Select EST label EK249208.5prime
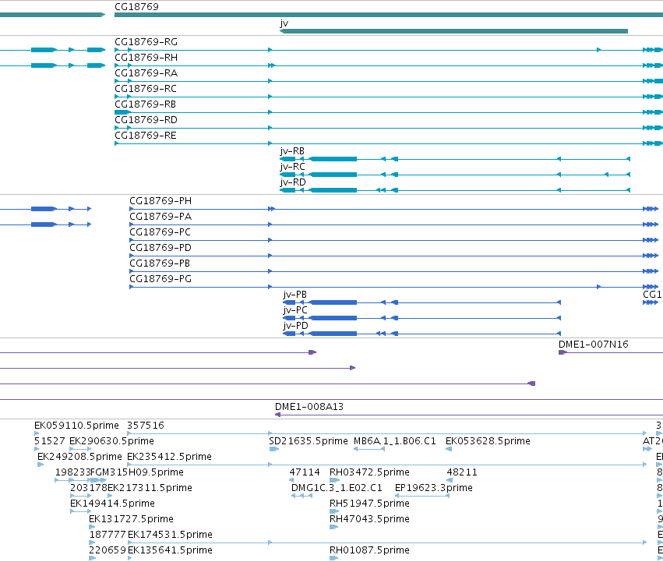 tap(79, 457)
